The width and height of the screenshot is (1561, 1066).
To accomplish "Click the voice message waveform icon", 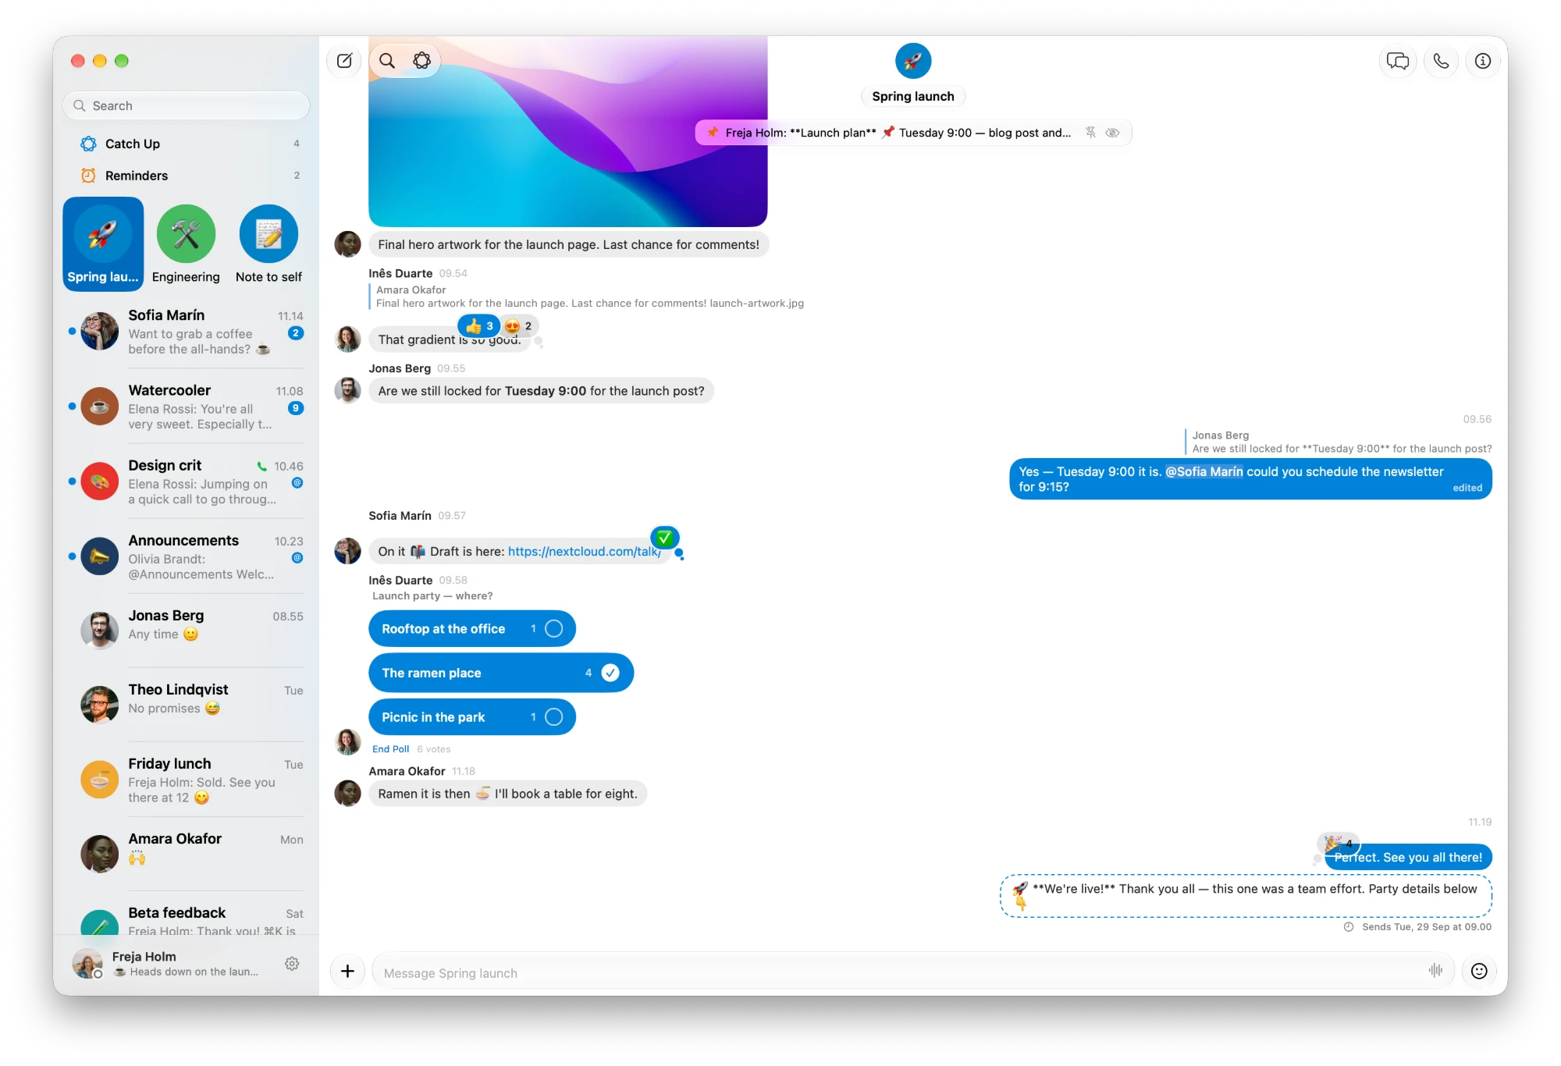I will 1435,970.
